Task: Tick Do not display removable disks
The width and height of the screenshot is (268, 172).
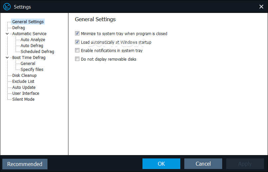Action: point(77,59)
